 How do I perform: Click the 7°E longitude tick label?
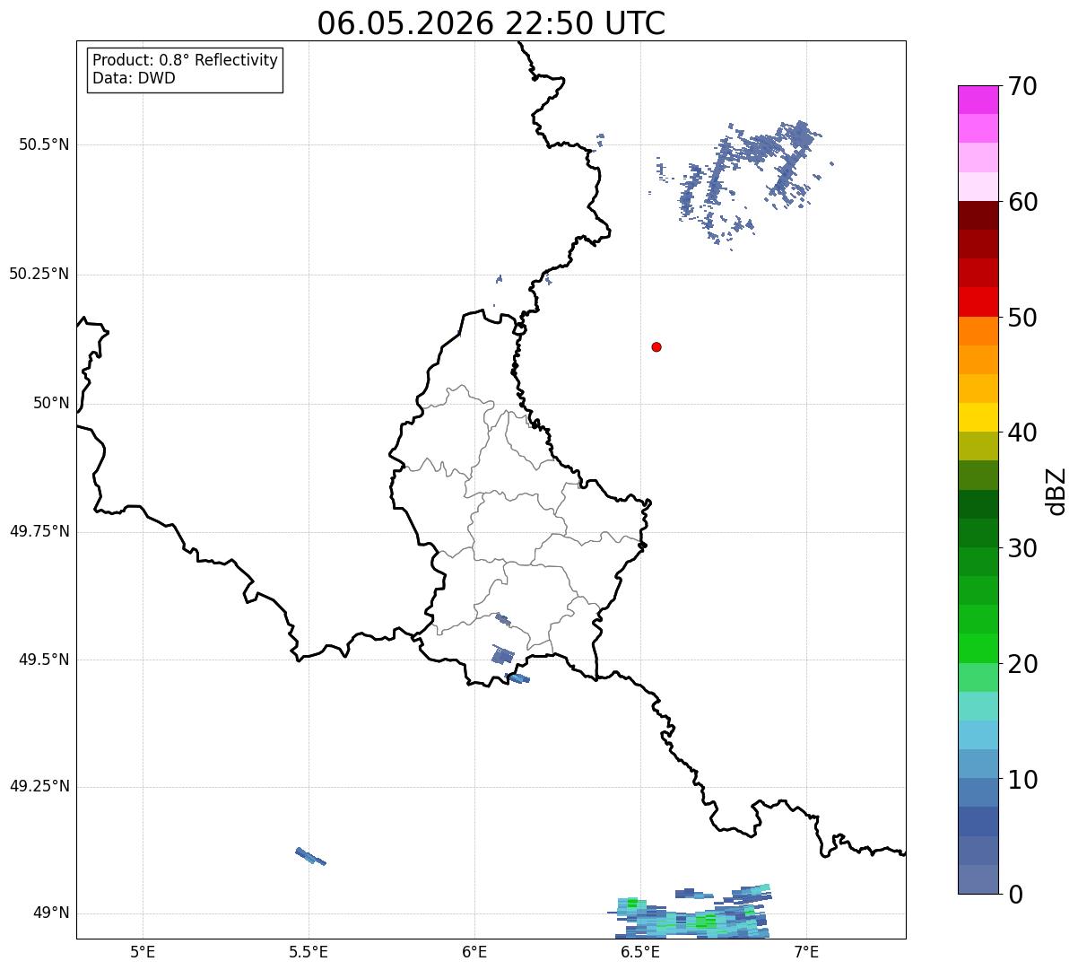[807, 951]
